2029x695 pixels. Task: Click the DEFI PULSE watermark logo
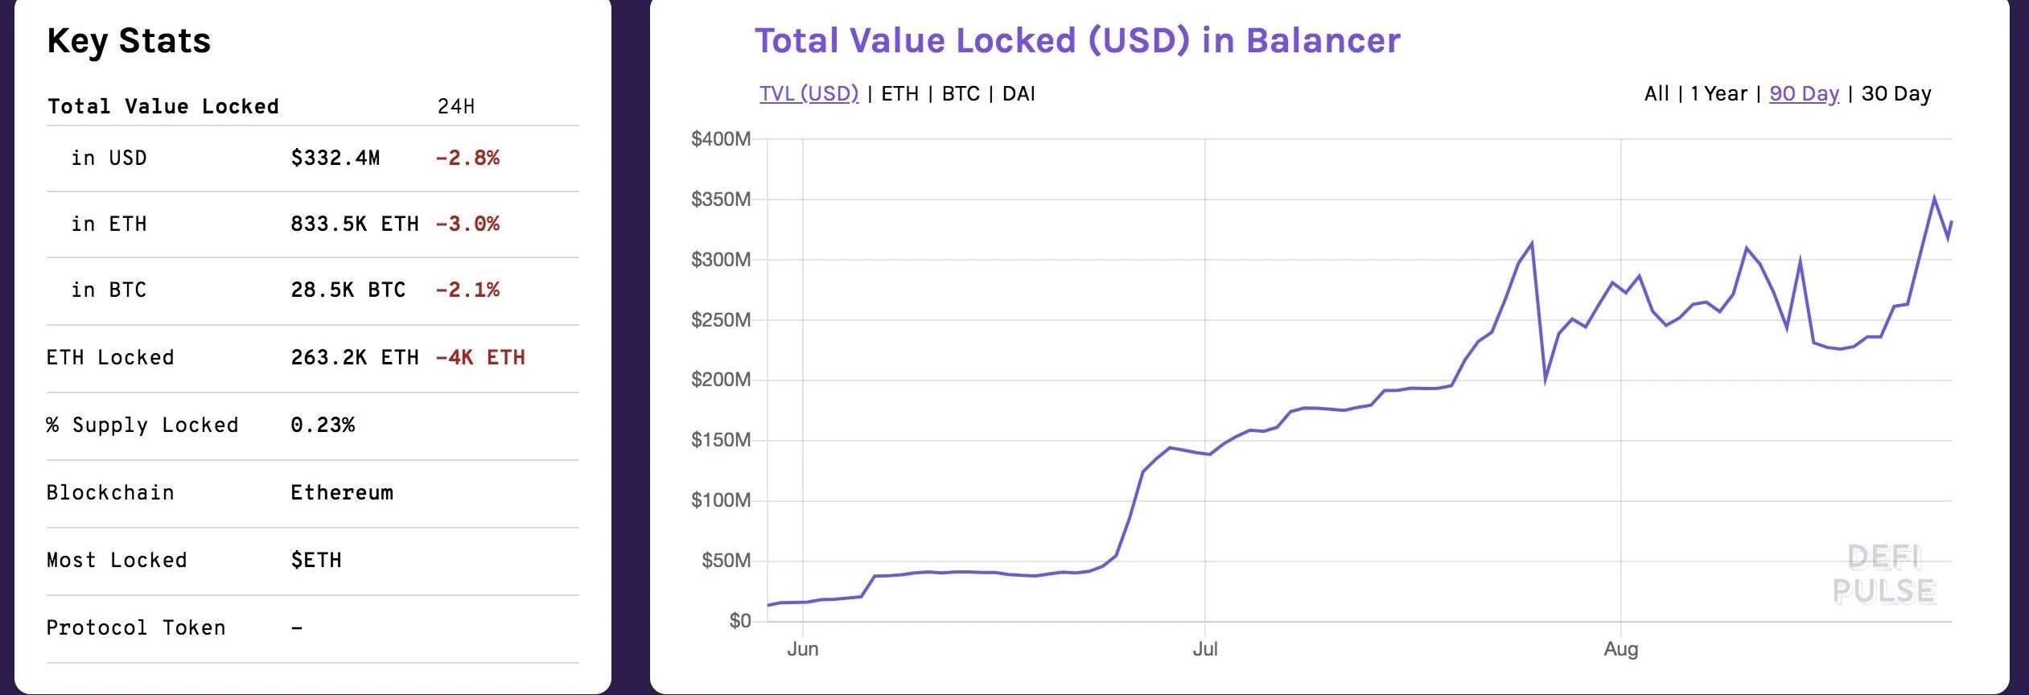click(1884, 575)
